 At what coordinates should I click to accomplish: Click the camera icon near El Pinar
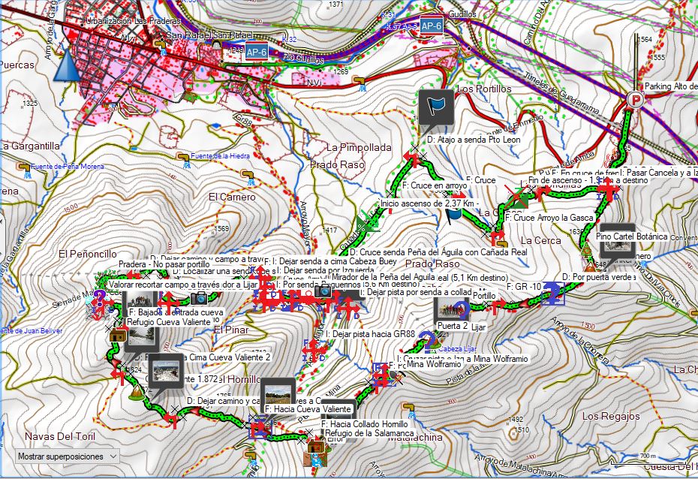[199, 298]
